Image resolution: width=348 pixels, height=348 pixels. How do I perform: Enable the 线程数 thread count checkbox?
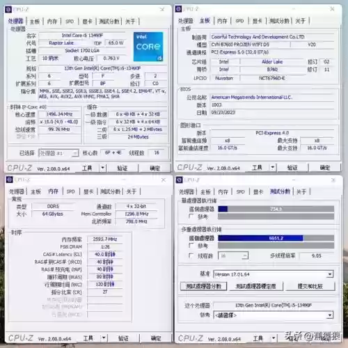pos(191,255)
